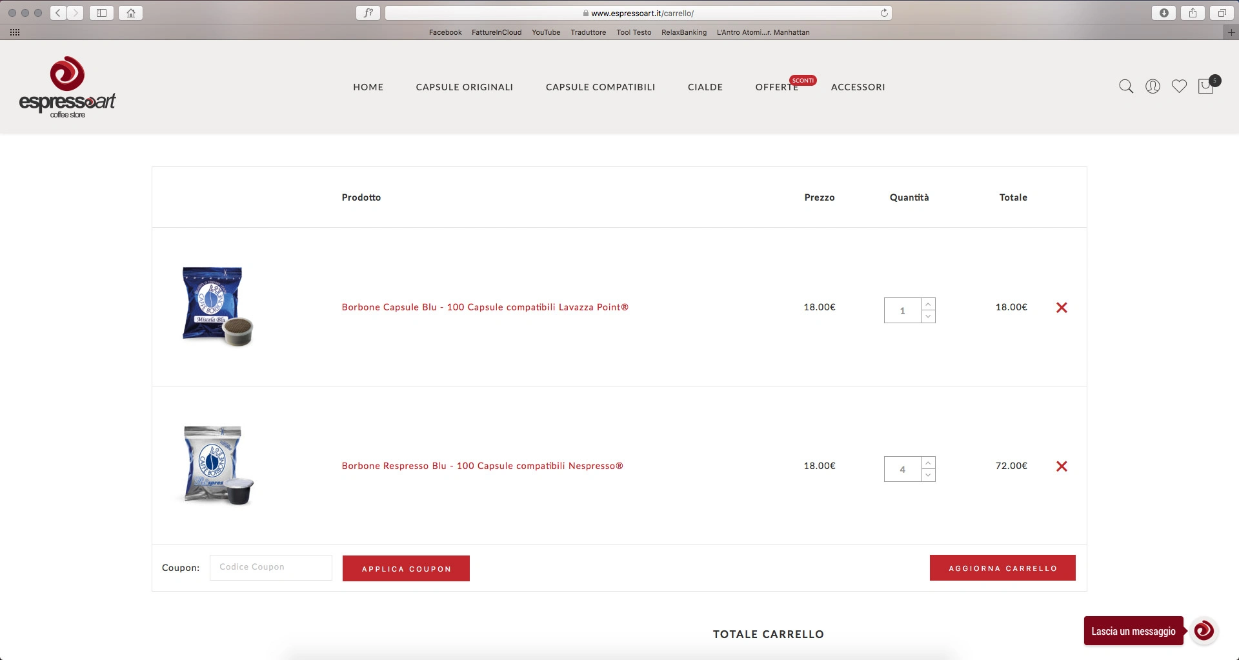Toggle the Safari sidebar button
Image resolution: width=1239 pixels, height=660 pixels.
tap(101, 13)
